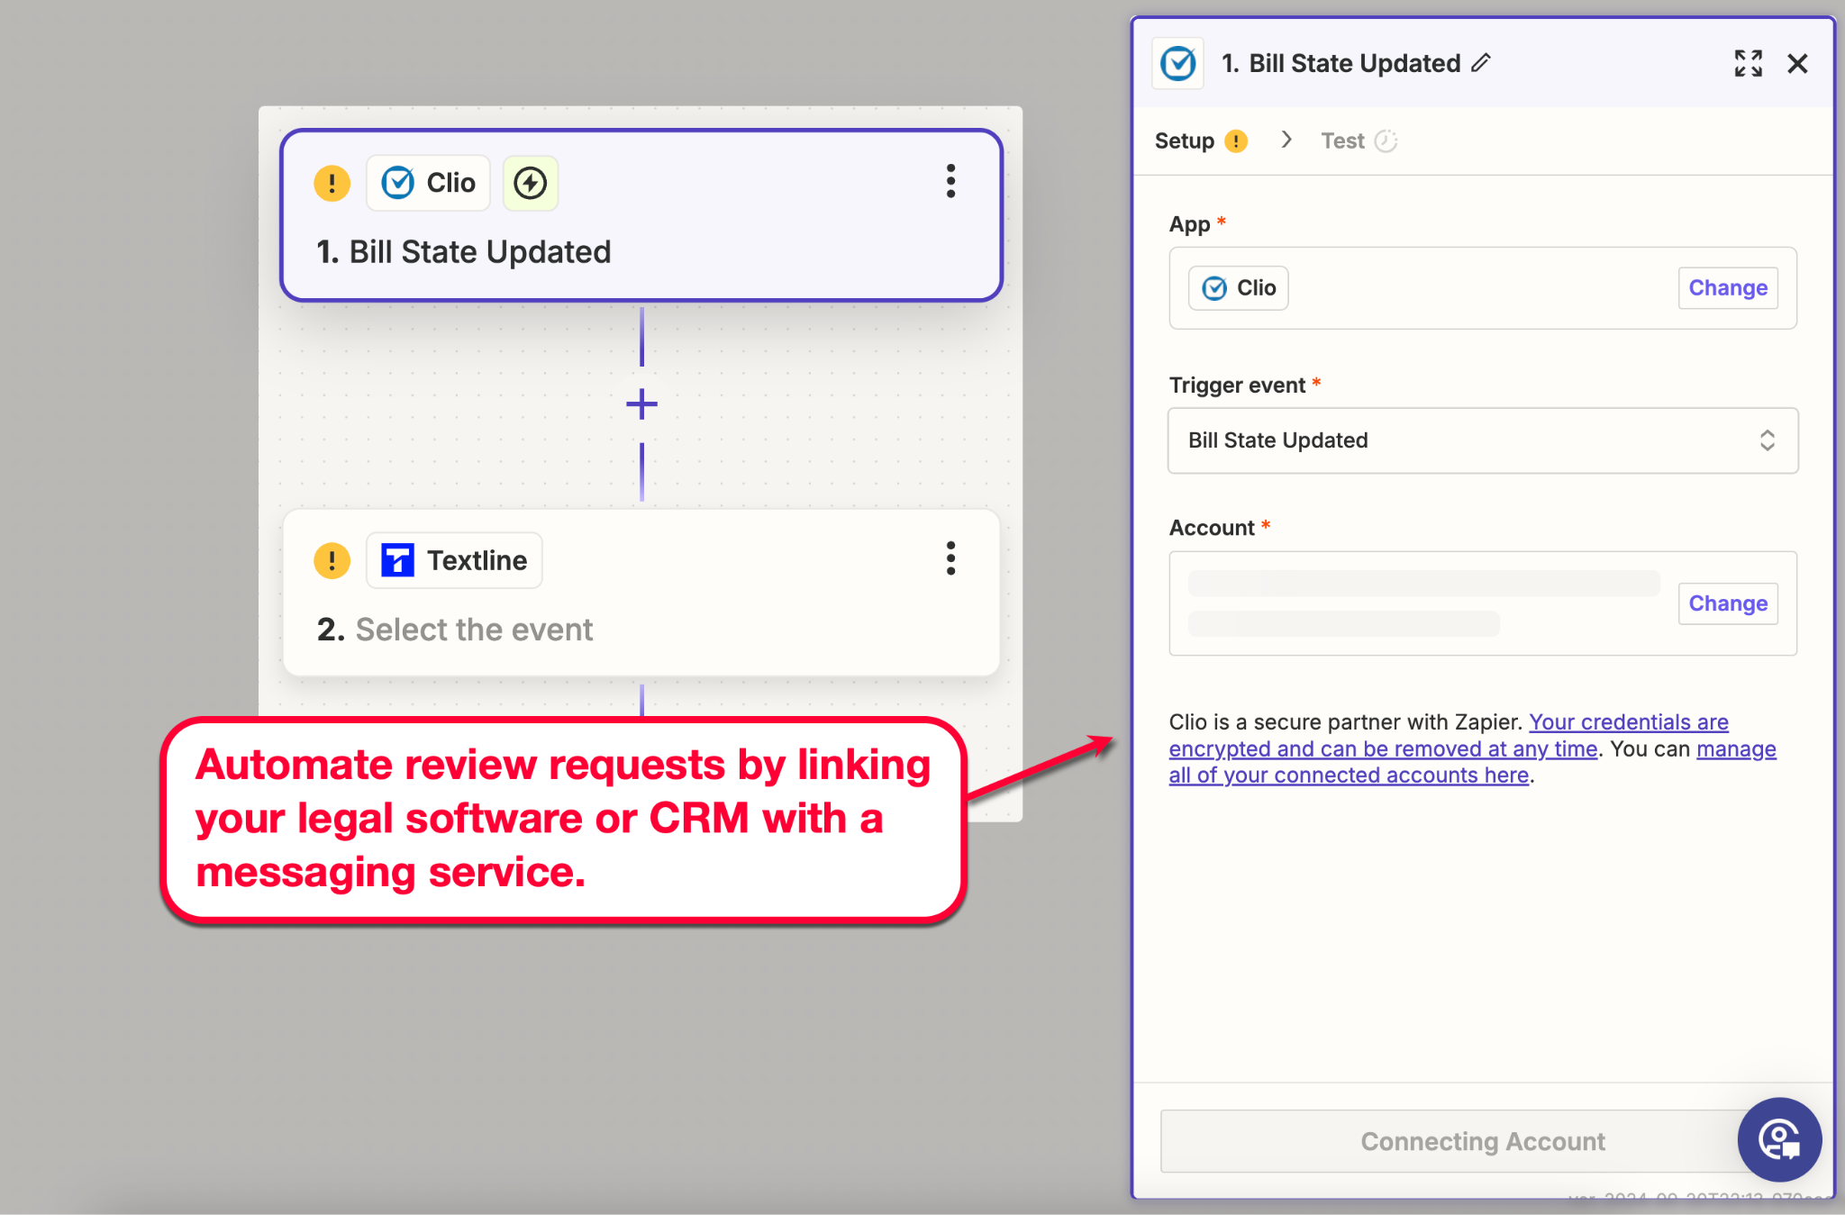1845x1215 pixels.
Task: Expand the panel with the fullscreen icon
Action: 1748,63
